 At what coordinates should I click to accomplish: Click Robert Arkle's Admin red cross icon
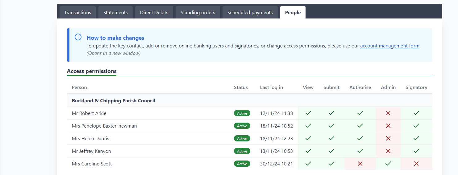pos(388,113)
